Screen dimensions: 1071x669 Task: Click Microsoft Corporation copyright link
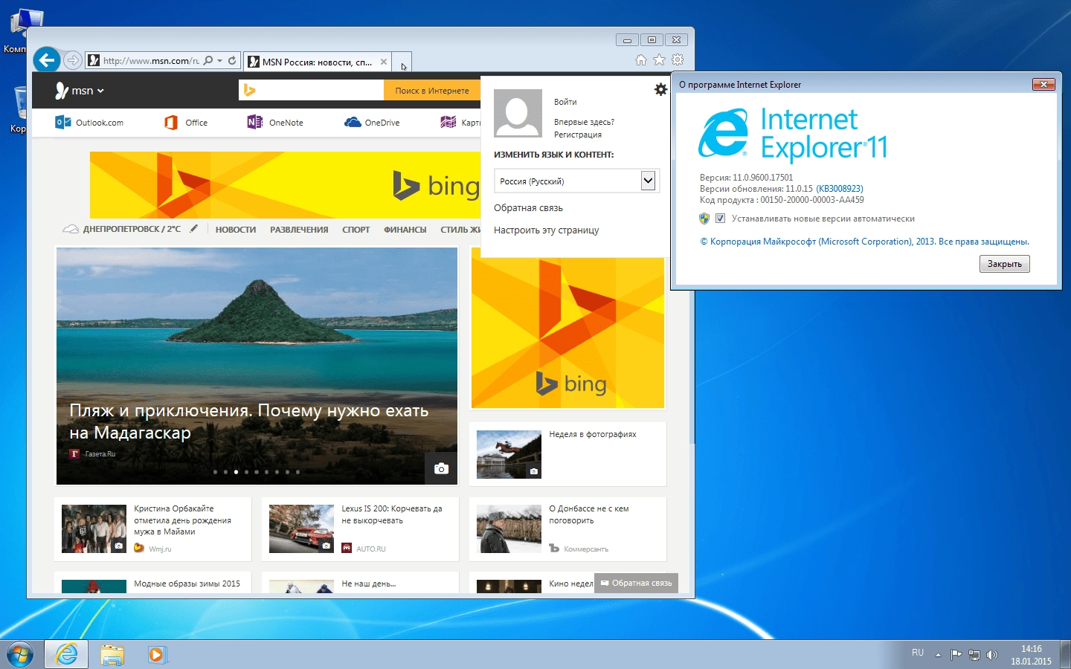(x=865, y=242)
